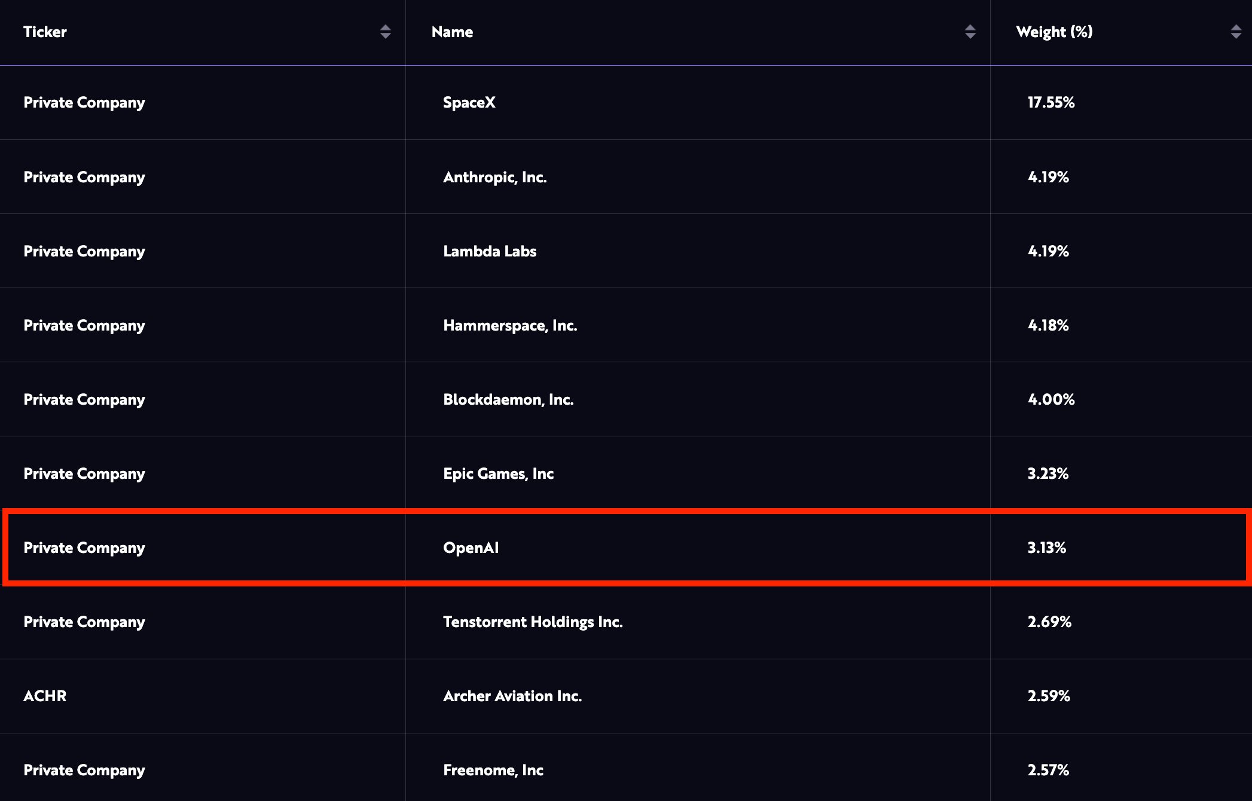The height and width of the screenshot is (801, 1252).
Task: Click the 4.19% weight in Lambda Labs row
Action: click(1048, 251)
